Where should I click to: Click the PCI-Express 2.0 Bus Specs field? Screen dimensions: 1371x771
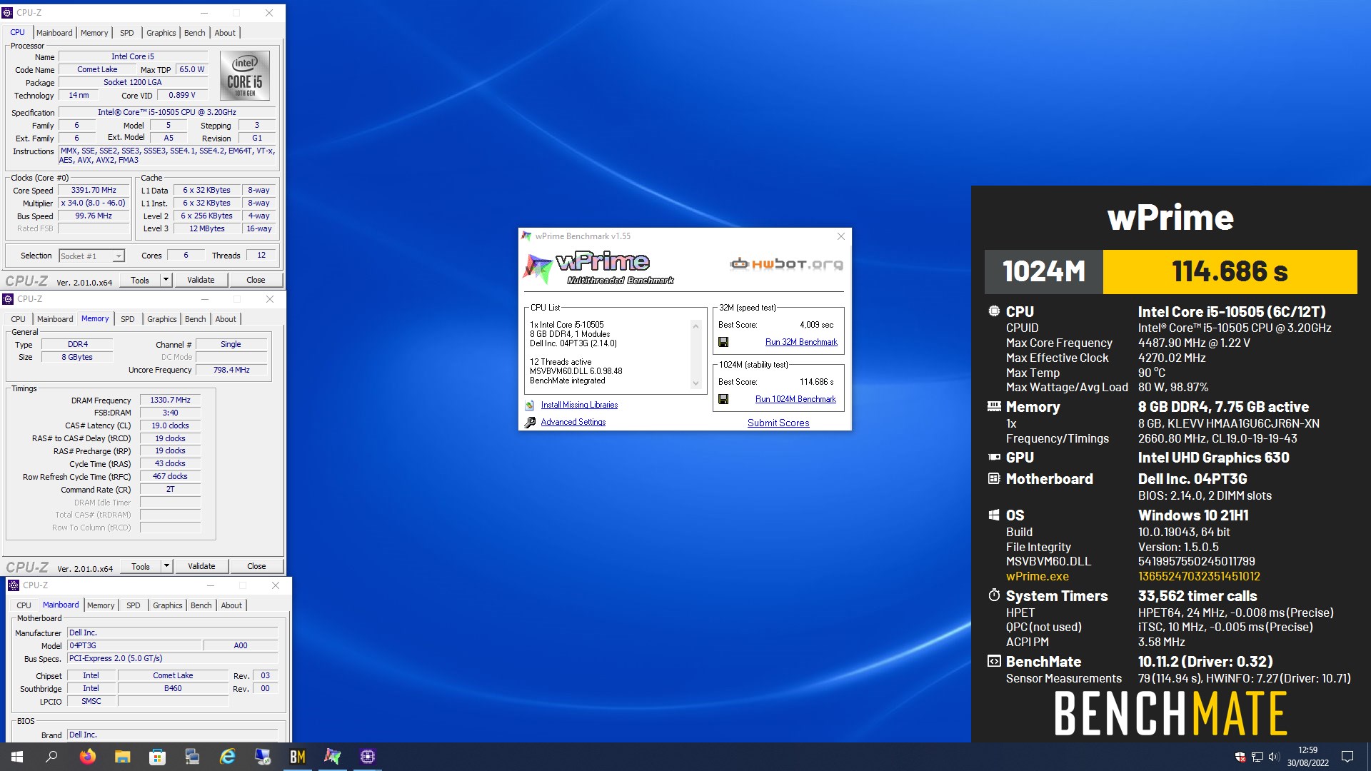coord(172,658)
